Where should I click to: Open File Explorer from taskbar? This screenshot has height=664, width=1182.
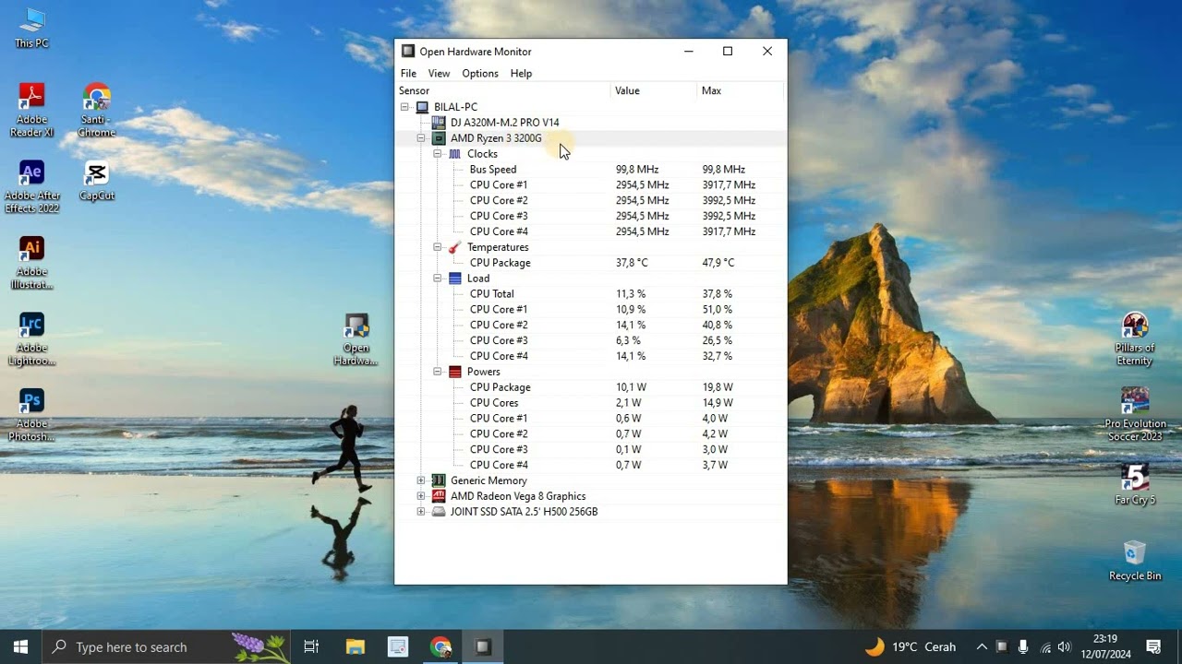356,646
